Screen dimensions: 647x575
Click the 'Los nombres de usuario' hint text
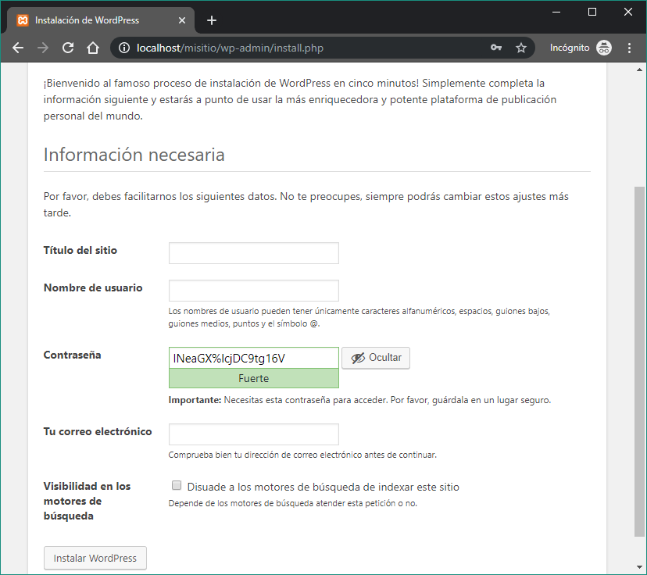359,317
